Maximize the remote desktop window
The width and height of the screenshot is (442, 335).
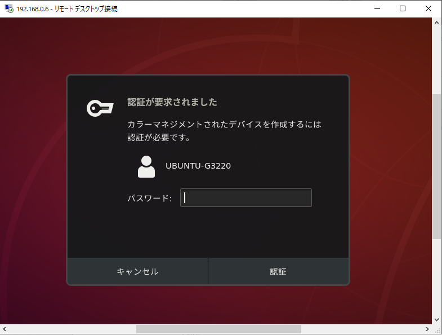point(403,9)
